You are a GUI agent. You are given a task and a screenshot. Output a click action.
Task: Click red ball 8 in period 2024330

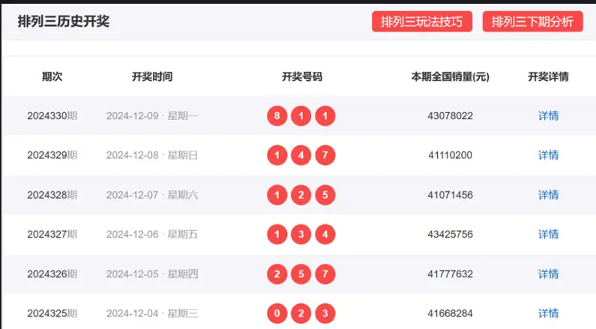click(x=277, y=116)
